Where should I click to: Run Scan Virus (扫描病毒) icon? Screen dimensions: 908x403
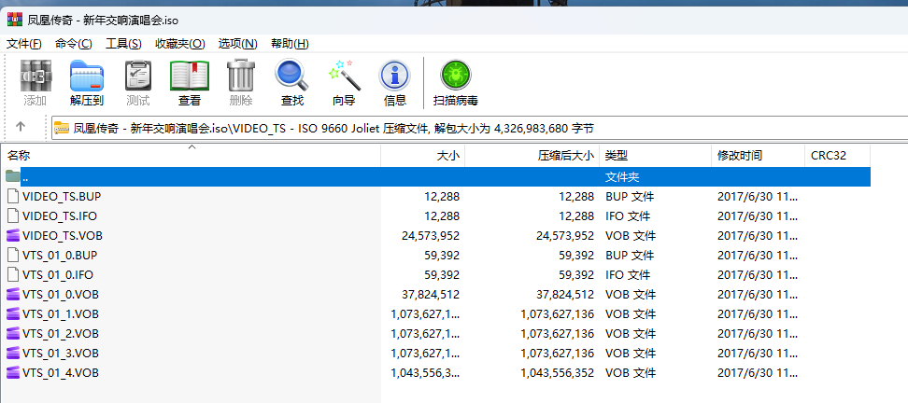tap(456, 76)
